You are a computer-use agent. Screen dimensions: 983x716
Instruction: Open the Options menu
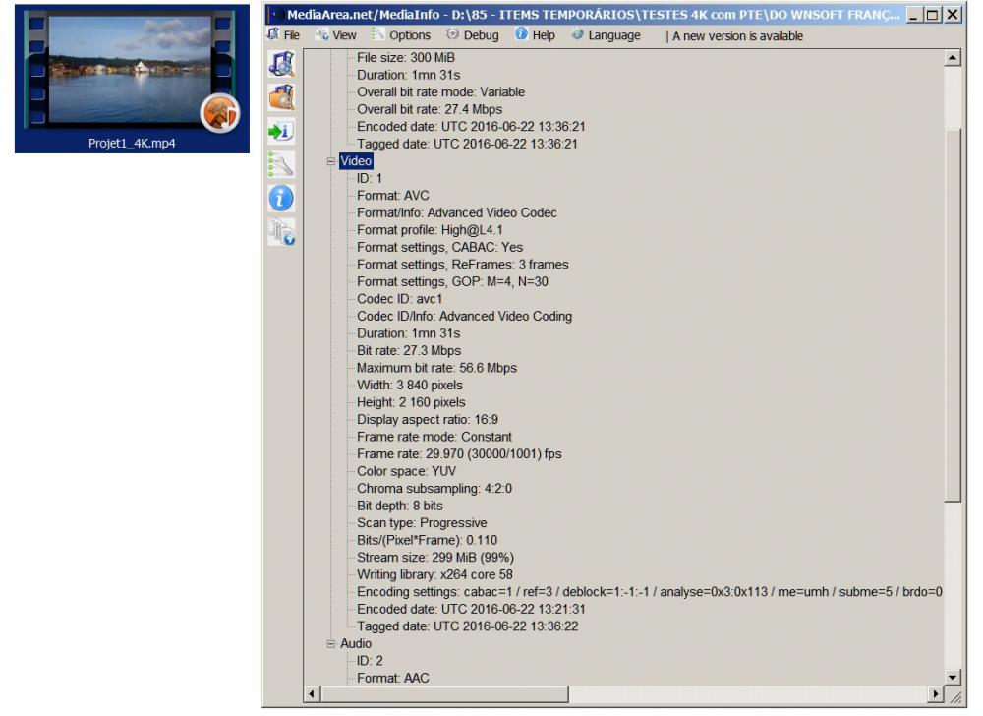(x=401, y=35)
